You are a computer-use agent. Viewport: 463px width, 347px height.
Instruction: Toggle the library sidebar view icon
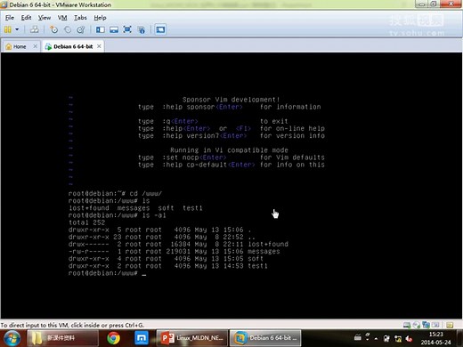(x=100, y=29)
